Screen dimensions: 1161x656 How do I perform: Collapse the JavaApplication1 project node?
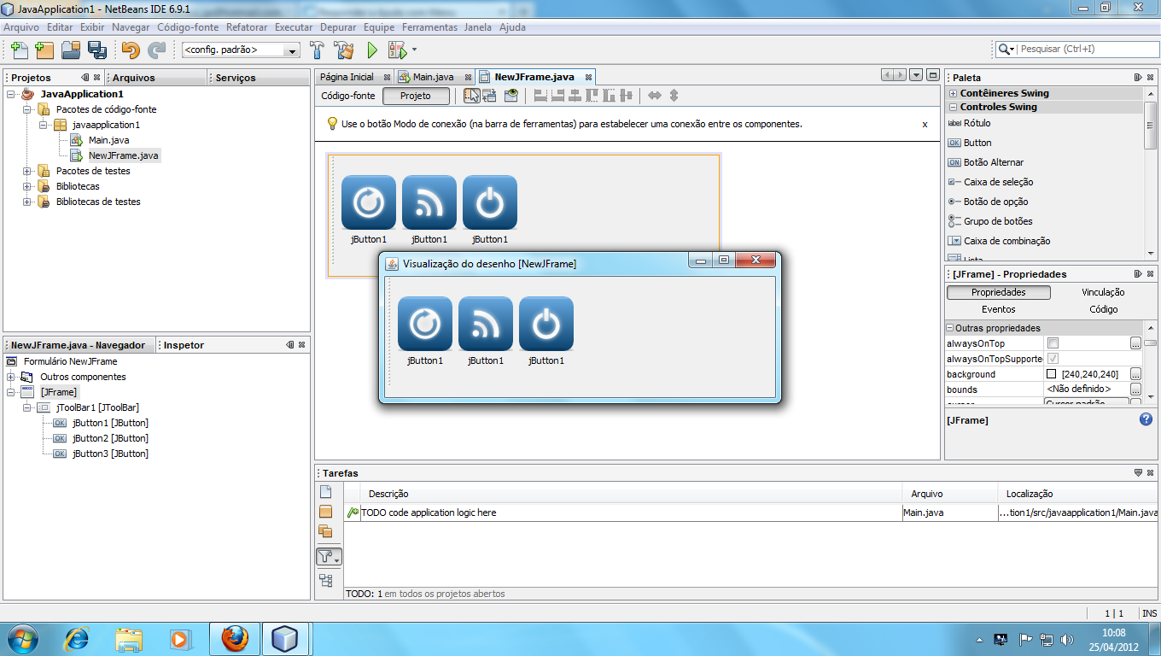11,94
